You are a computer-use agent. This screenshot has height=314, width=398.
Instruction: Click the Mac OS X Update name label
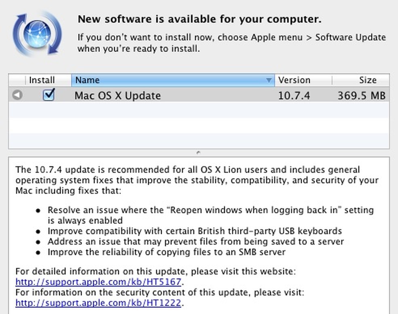point(117,95)
